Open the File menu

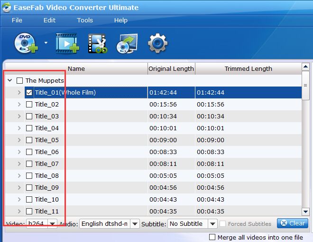click(17, 20)
